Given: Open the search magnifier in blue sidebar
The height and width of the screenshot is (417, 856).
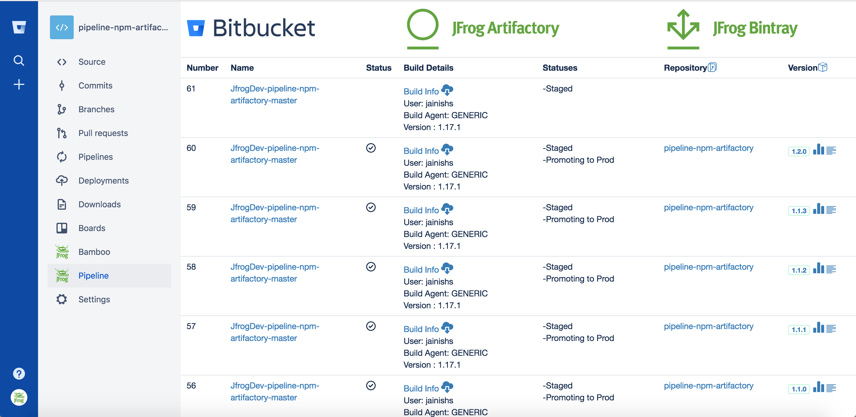Looking at the screenshot, I should pos(19,60).
